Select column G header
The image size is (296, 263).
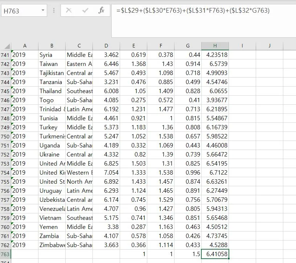click(188, 46)
